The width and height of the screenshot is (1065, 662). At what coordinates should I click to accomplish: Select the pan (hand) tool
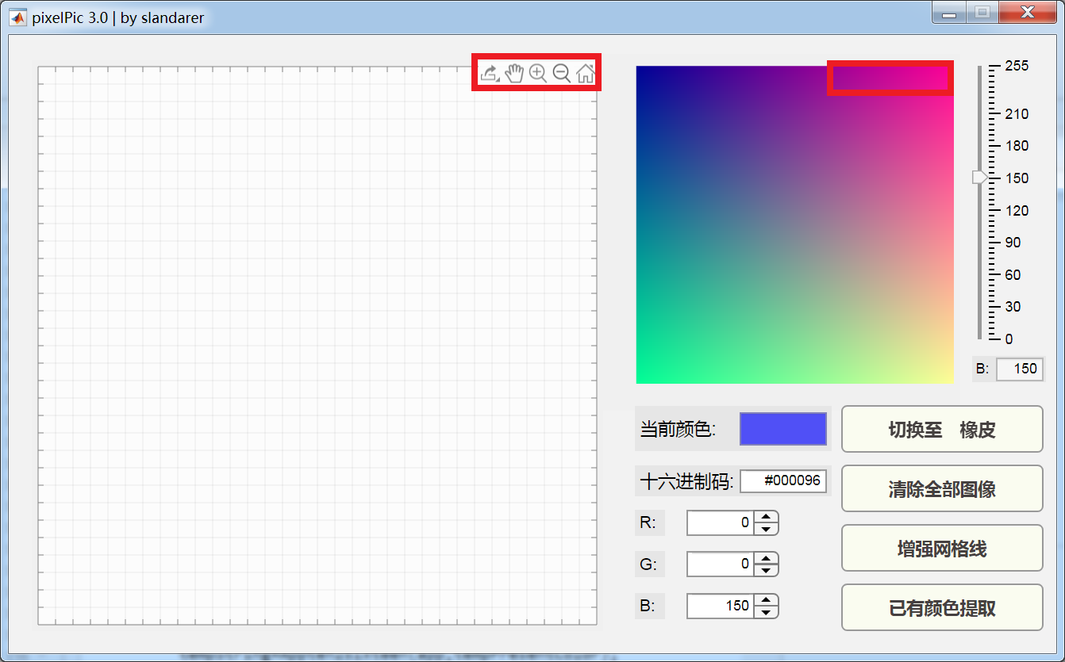[x=514, y=73]
